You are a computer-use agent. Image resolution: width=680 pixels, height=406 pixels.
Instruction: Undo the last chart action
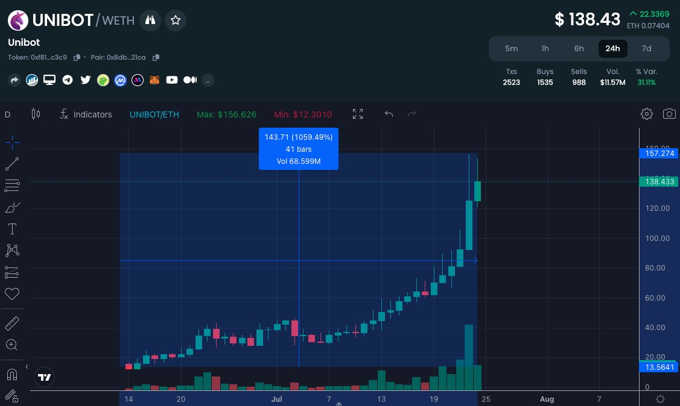coord(389,114)
